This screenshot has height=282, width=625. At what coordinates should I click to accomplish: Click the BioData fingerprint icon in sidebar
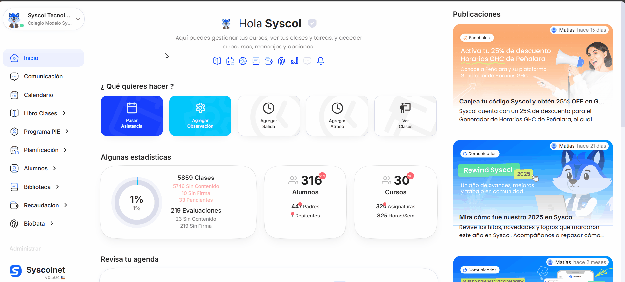pos(14,224)
